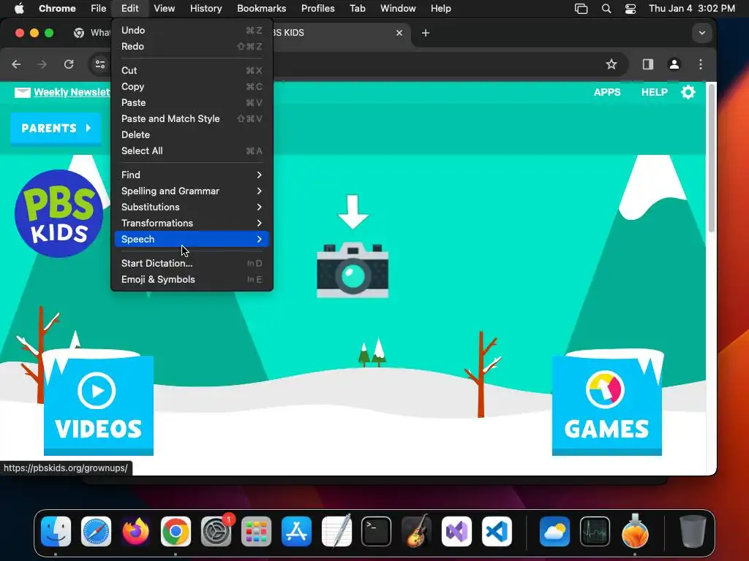Click the HELP link
The width and height of the screenshot is (749, 561).
coord(654,92)
